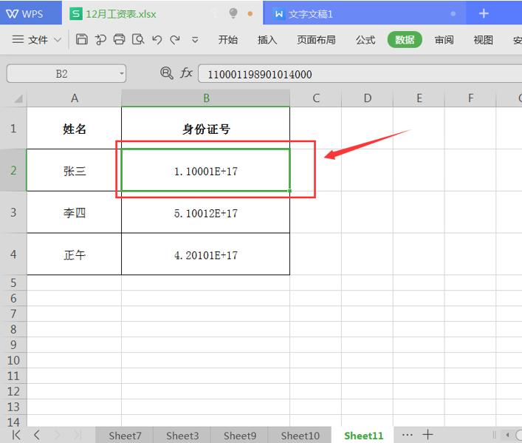This screenshot has height=443, width=522.
Task: Select column C header
Action: (x=315, y=98)
